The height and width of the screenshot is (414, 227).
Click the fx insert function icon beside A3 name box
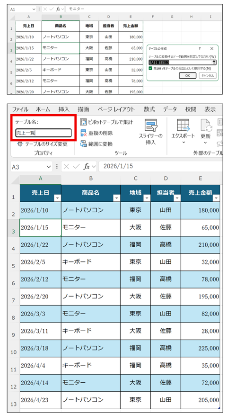86,167
